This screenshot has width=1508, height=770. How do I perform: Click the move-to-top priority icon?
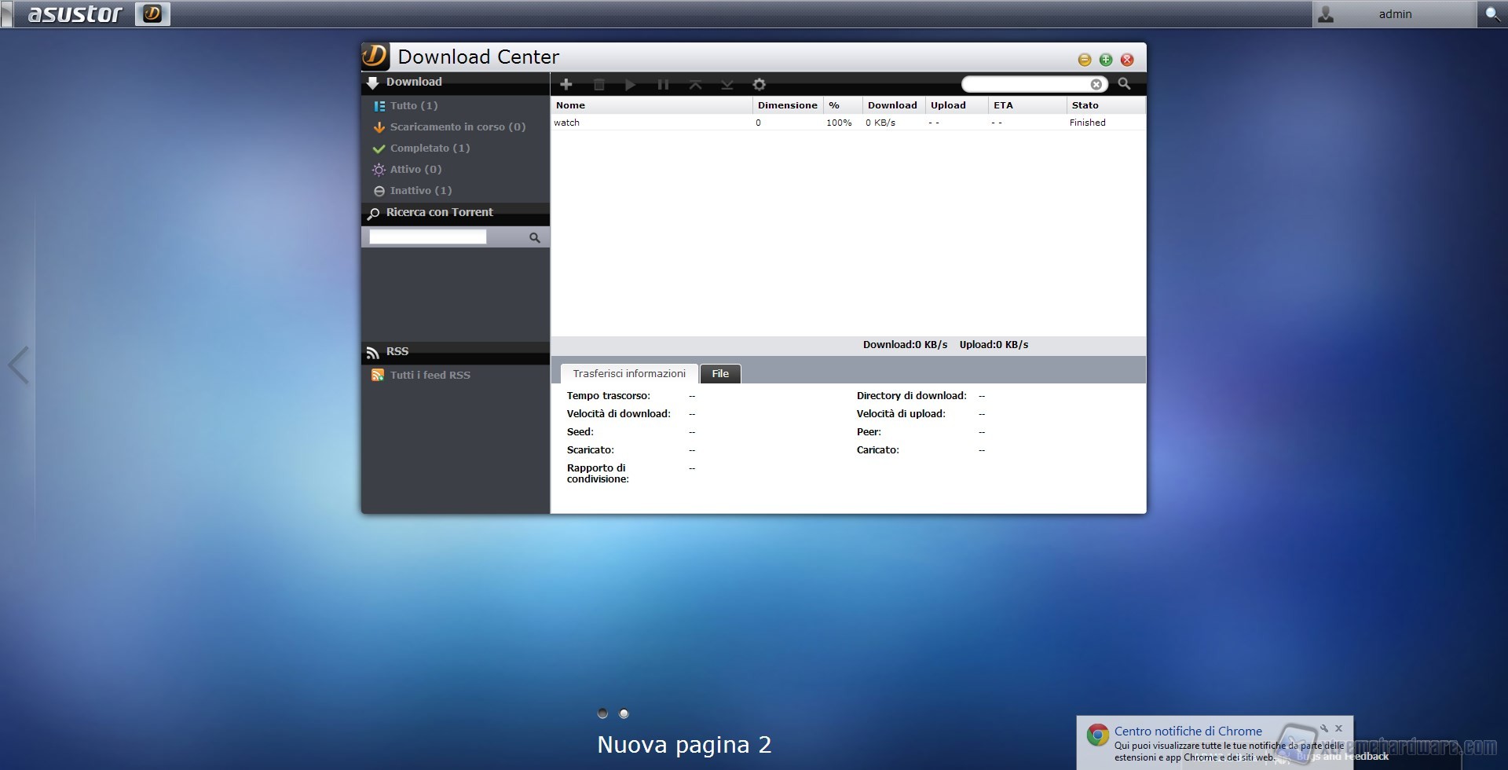coord(695,84)
